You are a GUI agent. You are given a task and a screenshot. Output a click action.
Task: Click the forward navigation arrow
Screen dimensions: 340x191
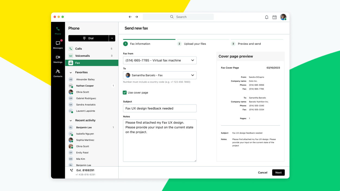pos(137,17)
